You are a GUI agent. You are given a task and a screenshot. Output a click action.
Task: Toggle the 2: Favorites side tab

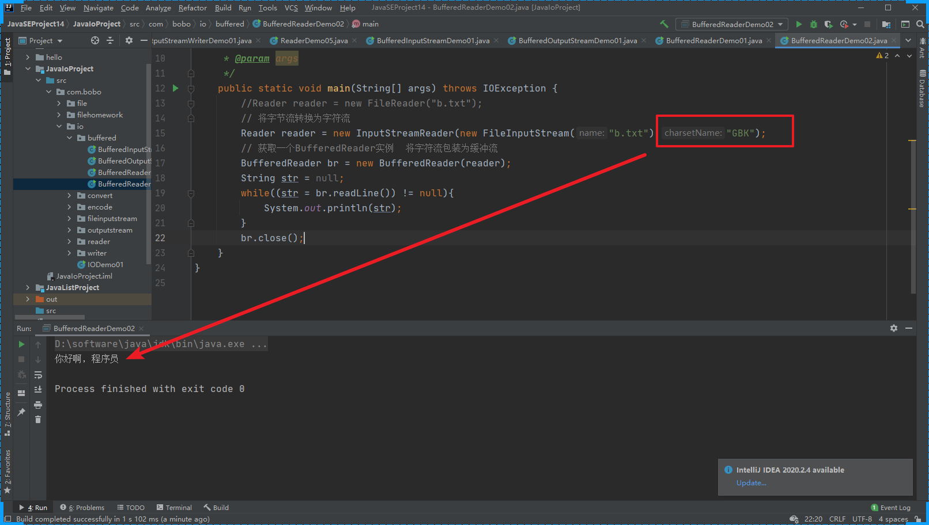tap(7, 471)
